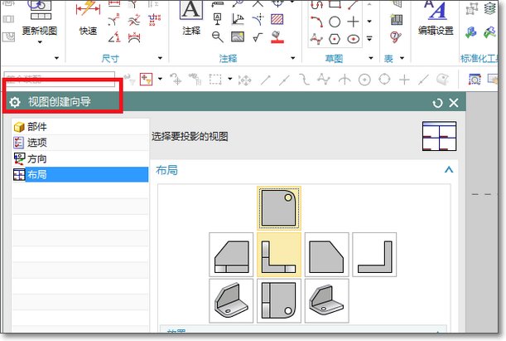Click the rectangle selection icon
506x341 pixels.
(x=215, y=79)
